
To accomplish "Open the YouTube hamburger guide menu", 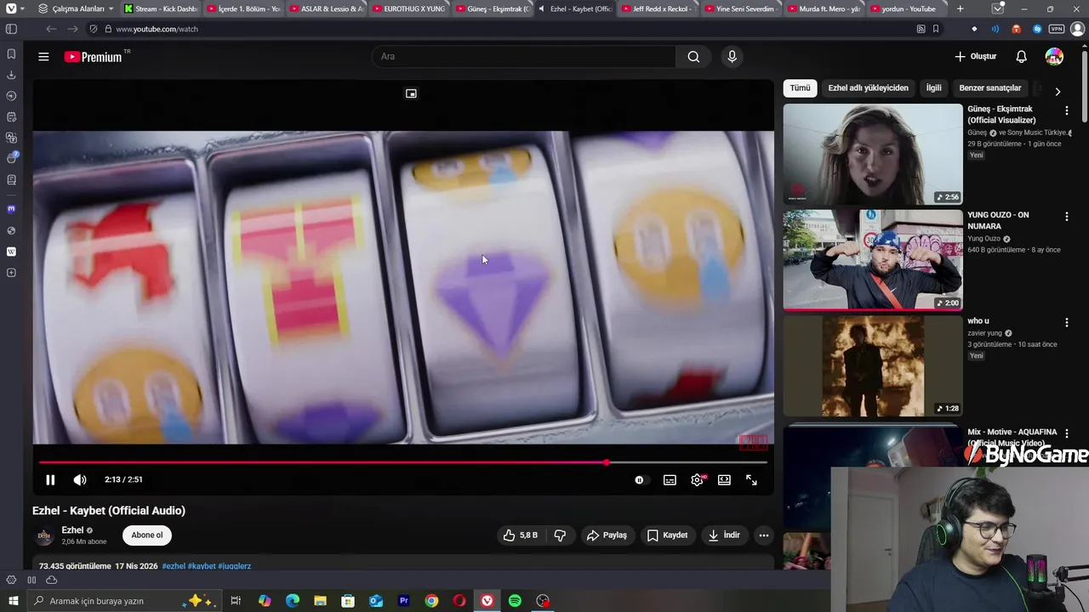I will tap(43, 57).
